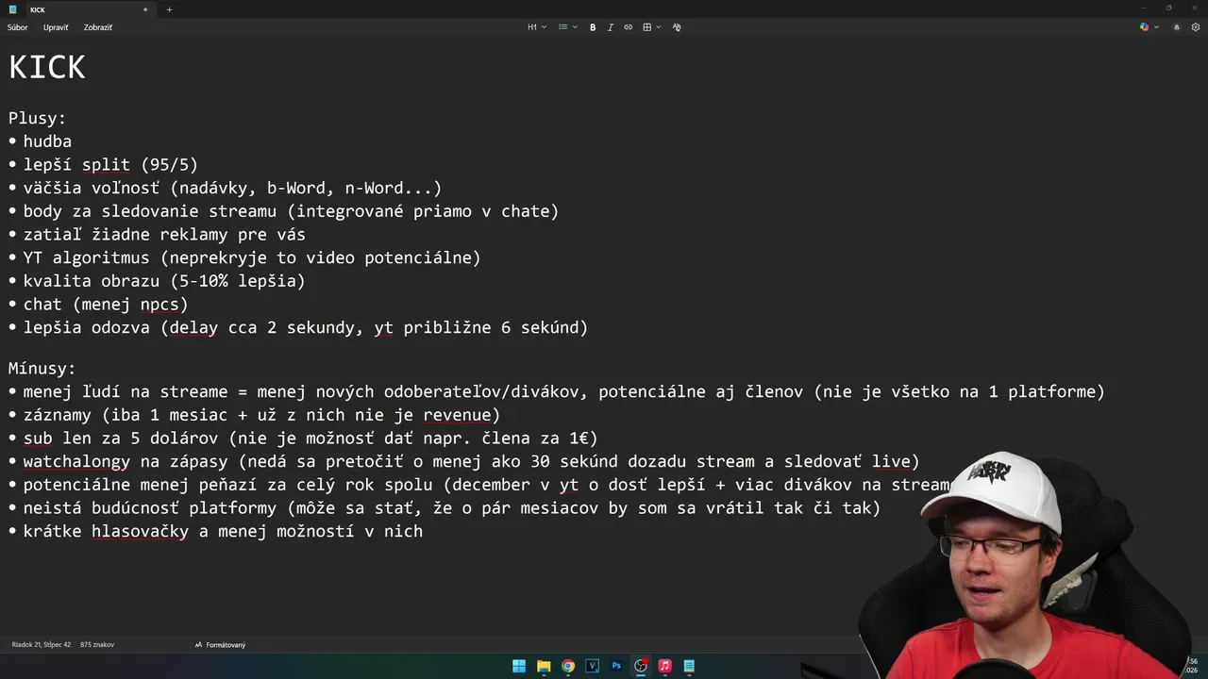Open the Windows Start menu
The height and width of the screenshot is (679, 1208).
(x=519, y=666)
